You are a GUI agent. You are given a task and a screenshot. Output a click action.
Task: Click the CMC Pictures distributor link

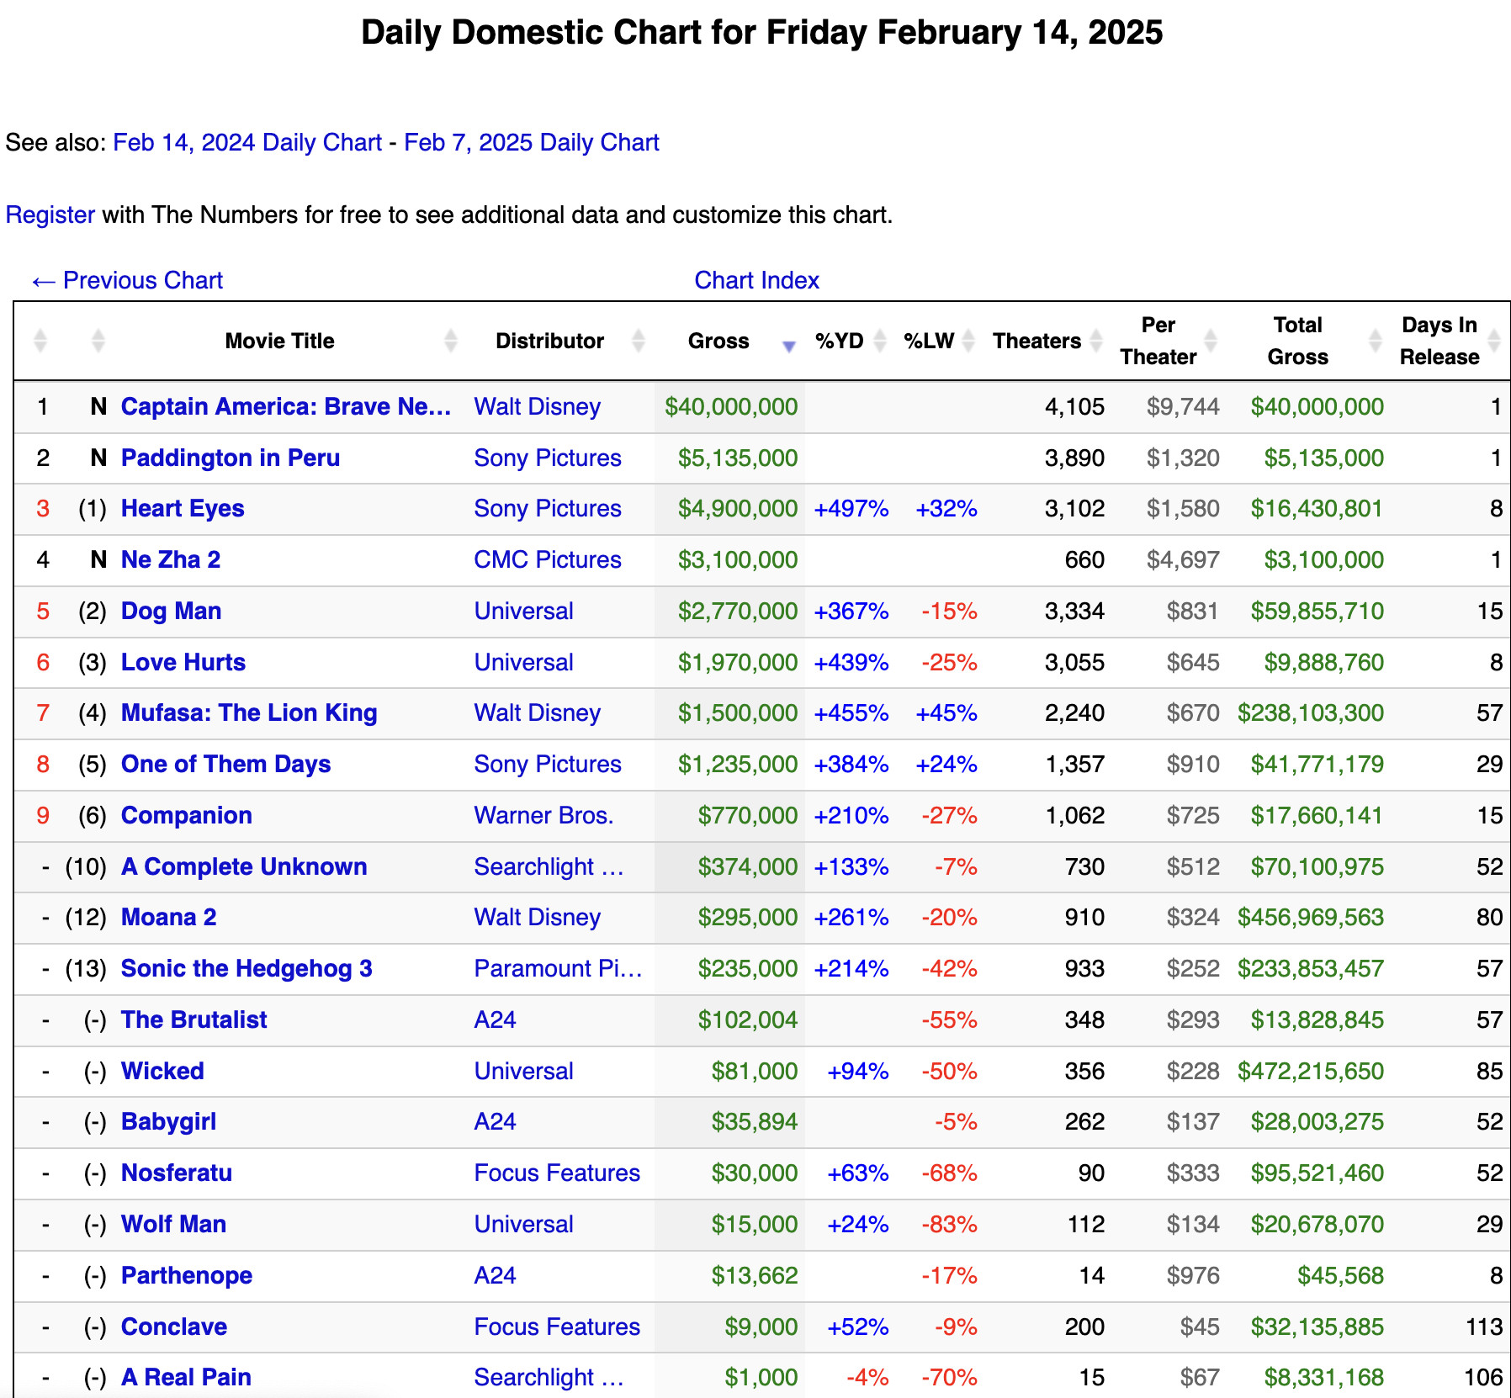point(548,559)
